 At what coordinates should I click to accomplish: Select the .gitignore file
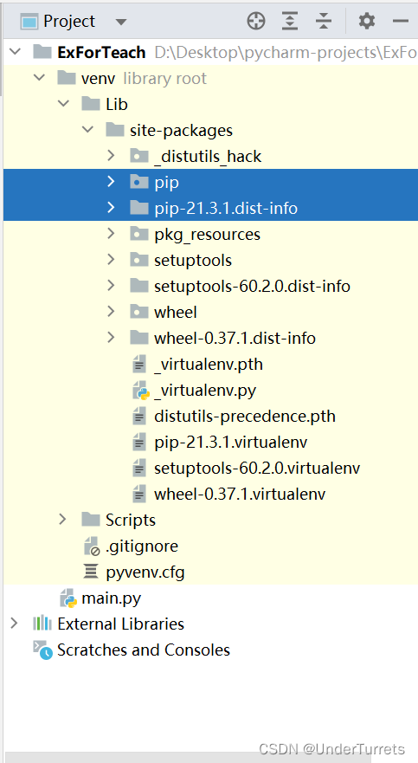click(142, 546)
